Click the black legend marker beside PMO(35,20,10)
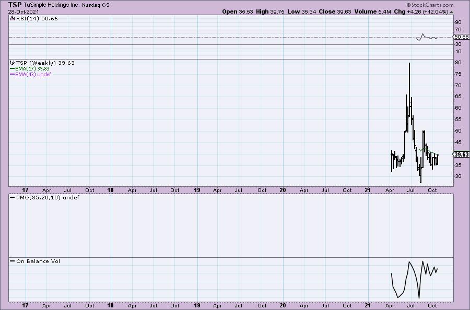 tap(13, 197)
